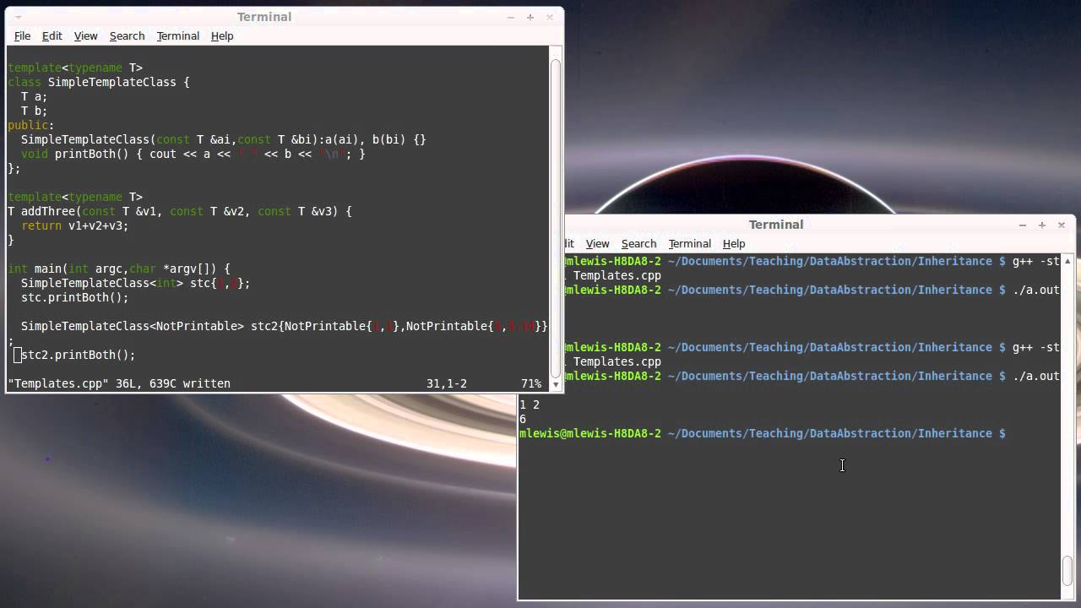Open Search menu in editor Terminal window
This screenshot has width=1081, height=608.
point(127,35)
